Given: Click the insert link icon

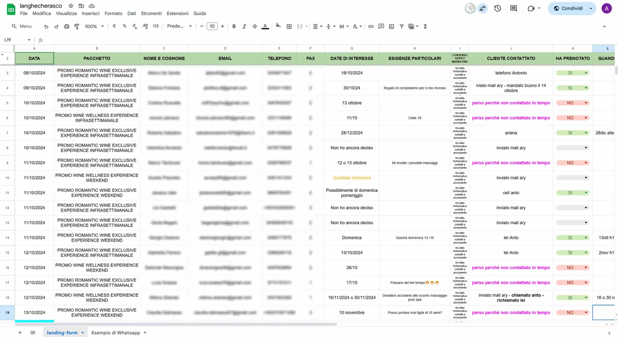Looking at the screenshot, I should [x=371, y=26].
